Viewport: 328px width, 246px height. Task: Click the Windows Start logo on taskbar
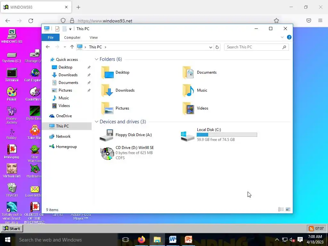click(8, 240)
